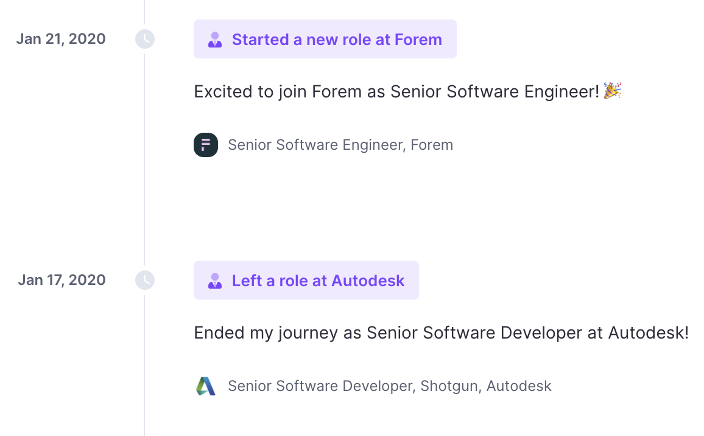Click the Senior Software Developer, Shotgun, Autodesk label

(390, 385)
